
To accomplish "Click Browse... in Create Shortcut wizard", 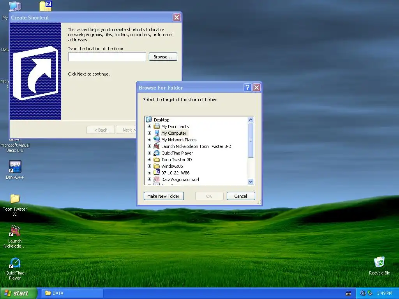I will 163,57.
